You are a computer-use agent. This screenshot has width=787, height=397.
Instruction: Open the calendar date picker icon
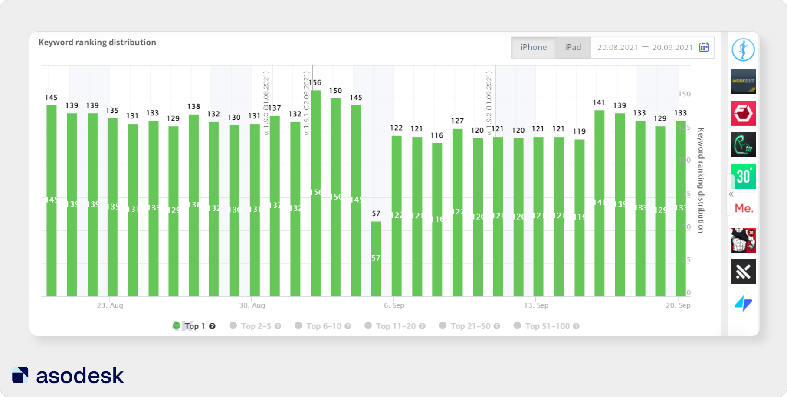pos(704,47)
